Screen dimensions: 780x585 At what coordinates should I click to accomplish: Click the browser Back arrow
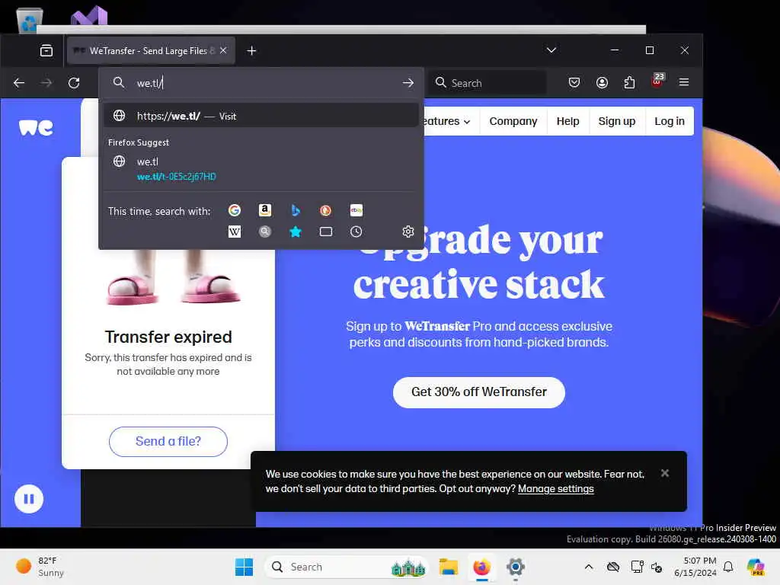point(19,83)
